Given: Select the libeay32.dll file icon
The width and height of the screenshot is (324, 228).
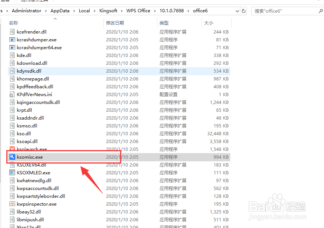Looking at the screenshot, I should click(x=12, y=212).
